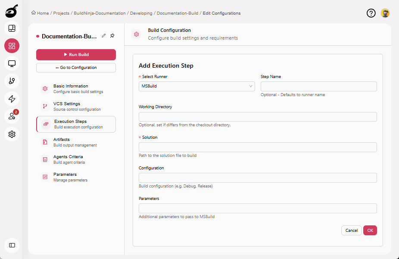This screenshot has height=259, width=399.
Task: Toggle the sidebar collapse panel icon
Action: [12, 245]
